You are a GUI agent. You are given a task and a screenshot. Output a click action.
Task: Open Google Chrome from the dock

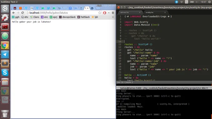[5, 45]
